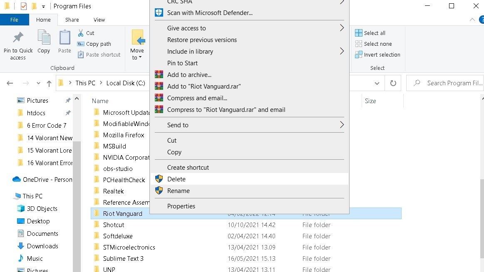Expand the Include in library submenu

click(x=342, y=51)
